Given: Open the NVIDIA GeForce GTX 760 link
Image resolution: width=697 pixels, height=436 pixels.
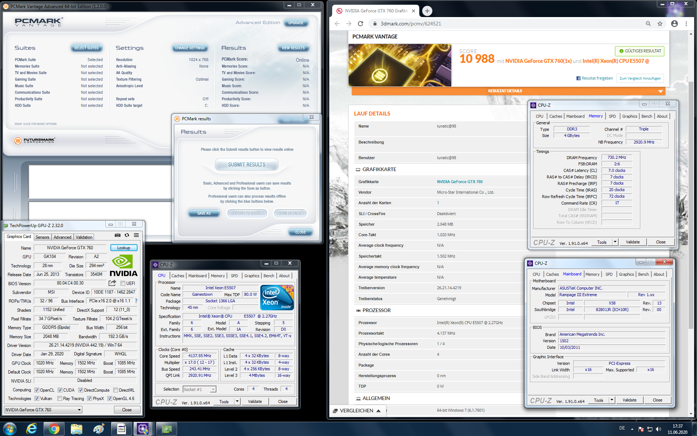Looking at the screenshot, I should click(460, 182).
